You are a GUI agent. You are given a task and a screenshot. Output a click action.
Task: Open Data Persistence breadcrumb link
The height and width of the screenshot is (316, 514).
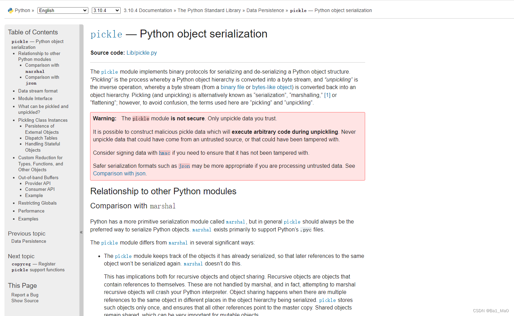(x=265, y=11)
